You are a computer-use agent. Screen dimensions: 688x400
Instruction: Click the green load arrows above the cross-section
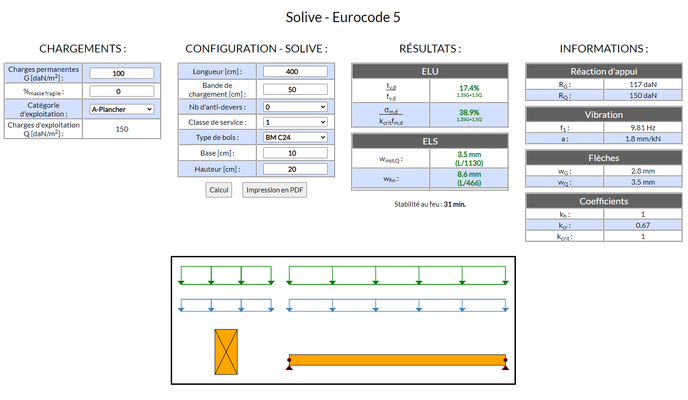226,275
